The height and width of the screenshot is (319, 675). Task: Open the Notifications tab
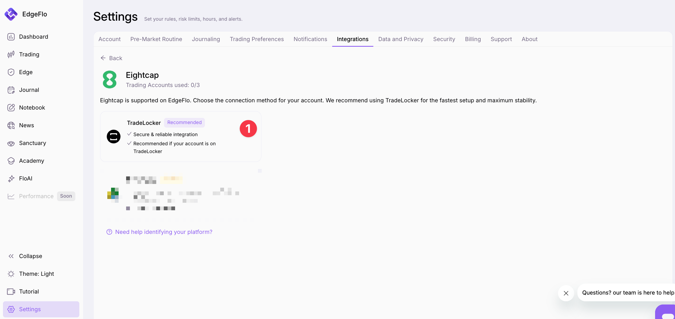click(310, 39)
